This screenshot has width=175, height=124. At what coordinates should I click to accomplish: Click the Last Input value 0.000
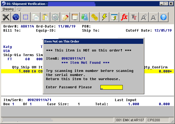164,104
